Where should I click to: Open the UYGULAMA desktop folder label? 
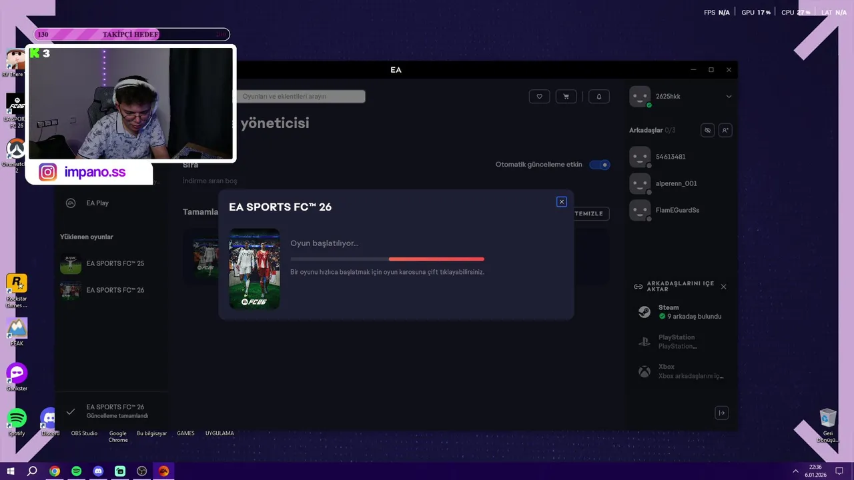click(x=220, y=433)
